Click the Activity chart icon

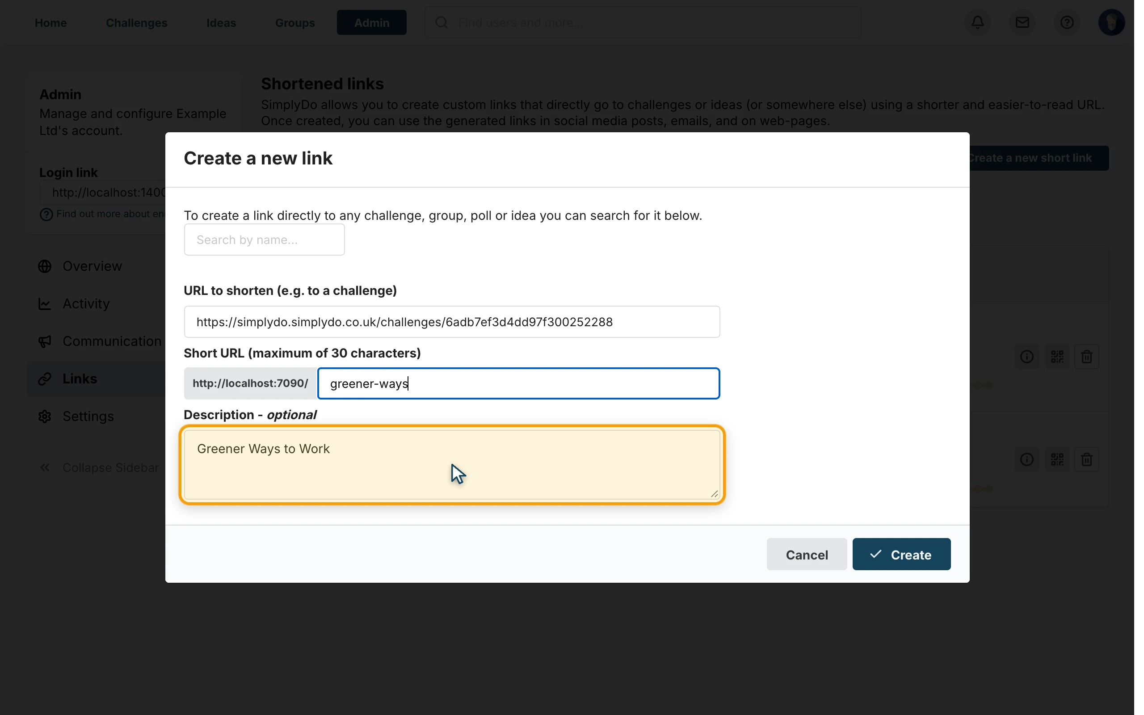coord(45,303)
